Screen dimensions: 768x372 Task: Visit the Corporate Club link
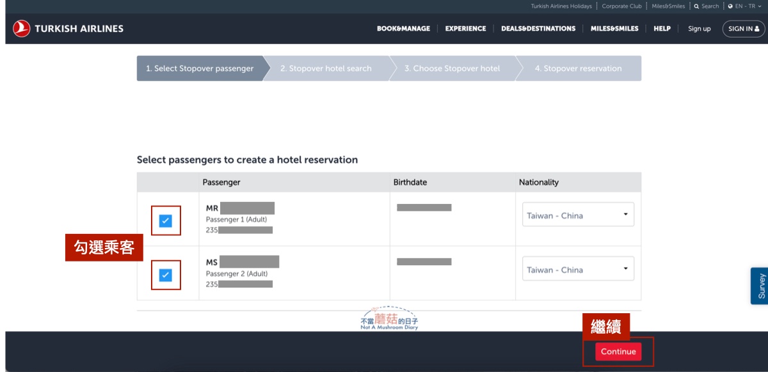[x=621, y=6]
